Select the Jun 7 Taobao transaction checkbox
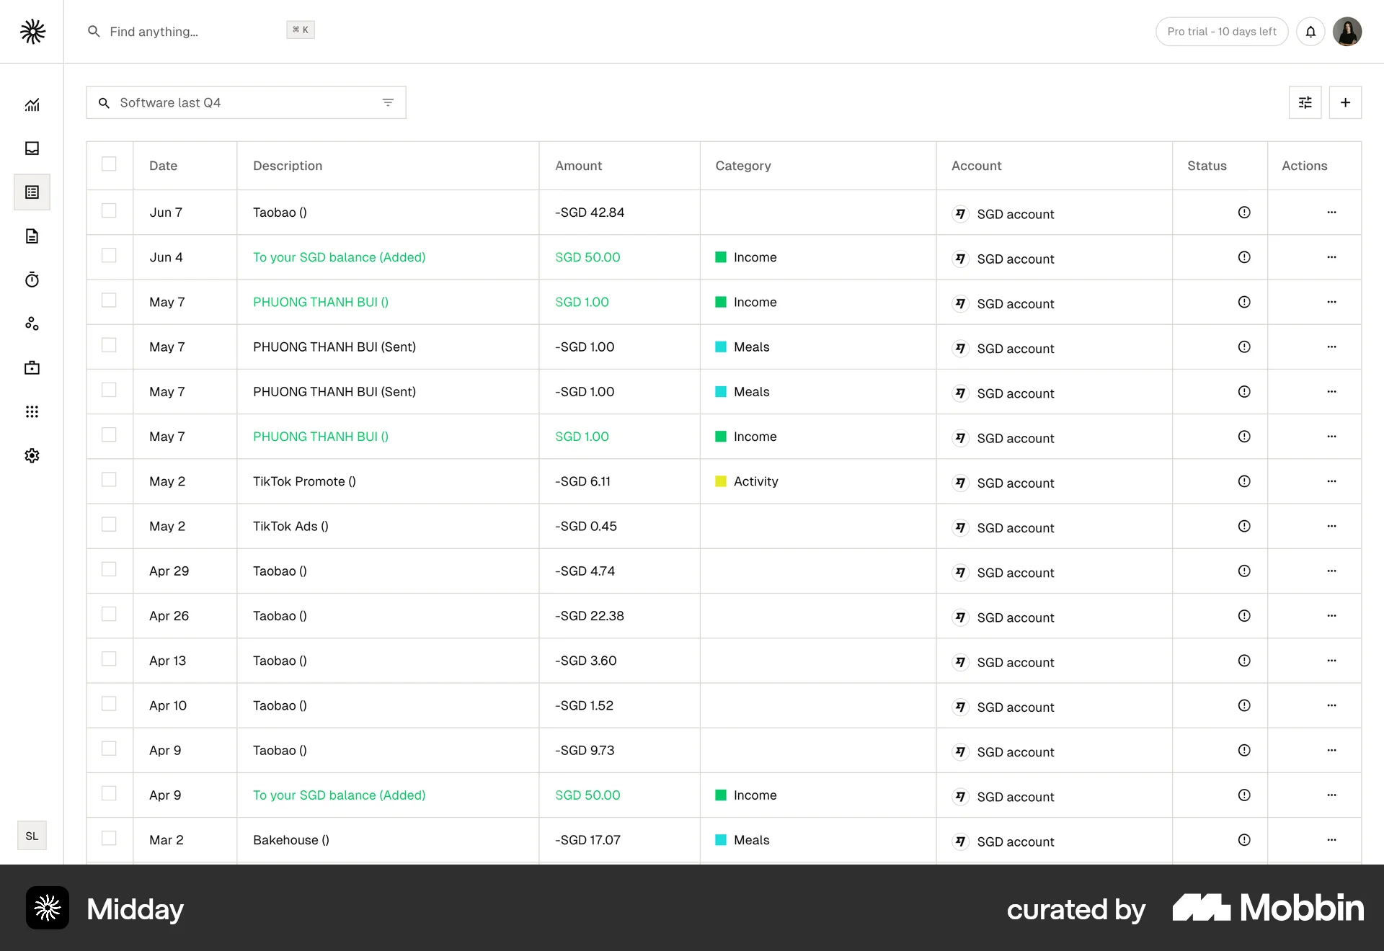Viewport: 1384px width, 951px height. click(110, 211)
